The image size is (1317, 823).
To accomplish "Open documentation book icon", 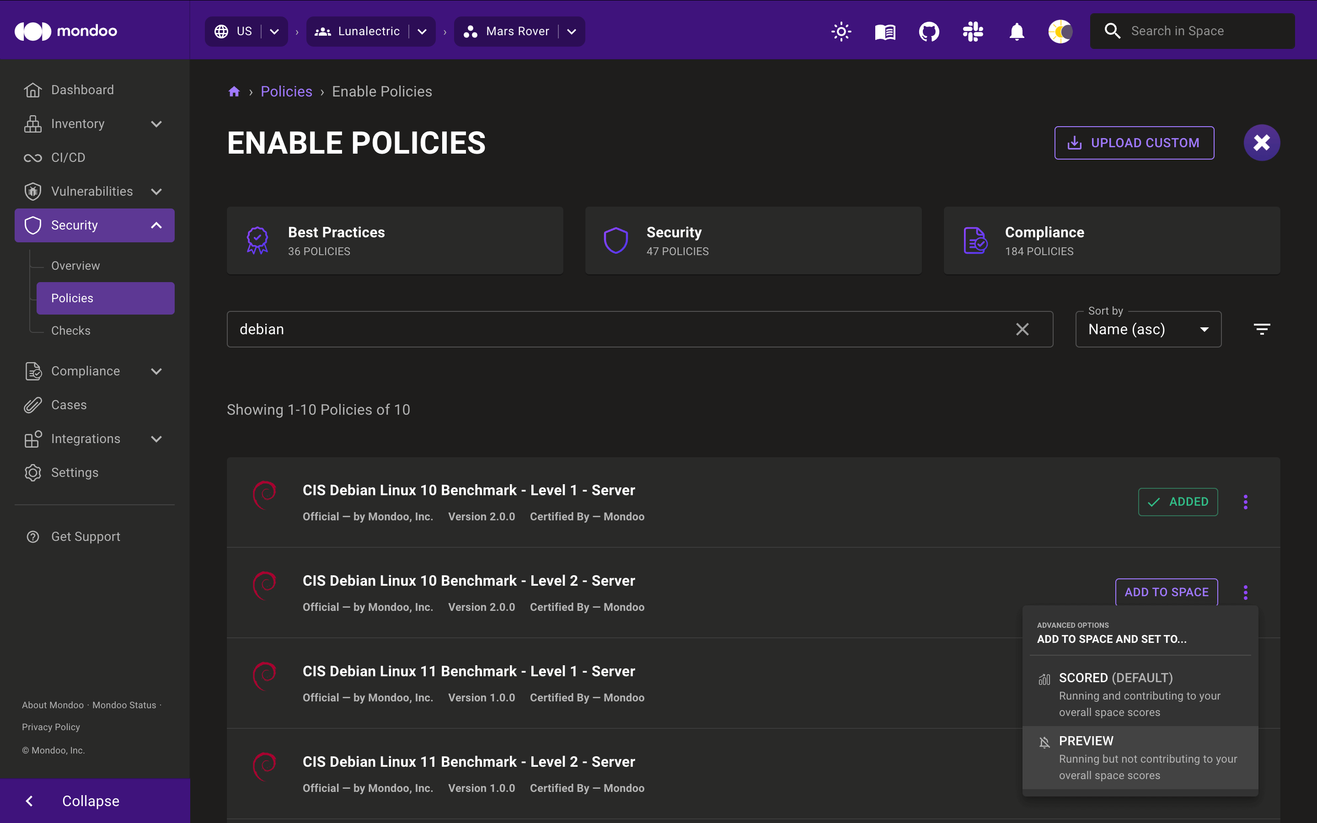I will click(885, 32).
